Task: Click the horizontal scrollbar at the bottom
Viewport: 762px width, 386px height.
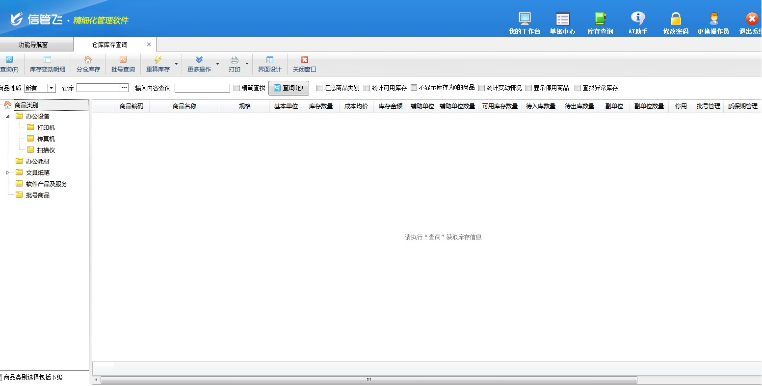Action: 368,380
